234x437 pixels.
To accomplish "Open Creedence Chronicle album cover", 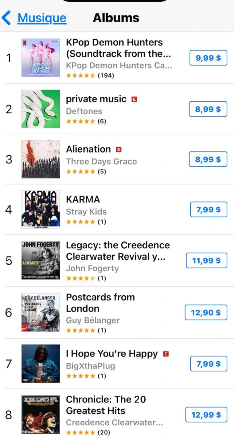I will coord(40,414).
